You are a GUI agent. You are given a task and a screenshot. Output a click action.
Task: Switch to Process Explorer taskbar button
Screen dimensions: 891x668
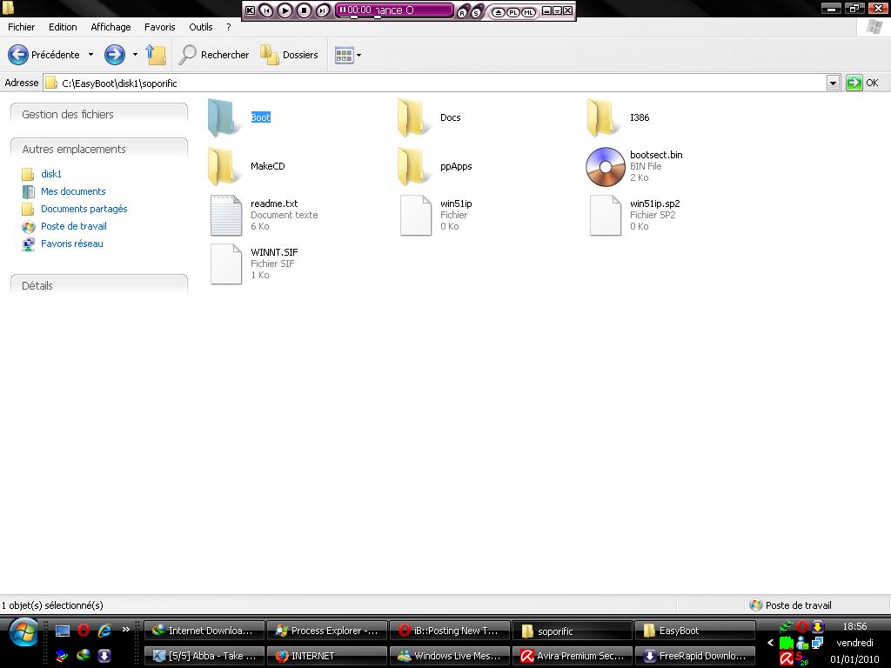pos(327,631)
